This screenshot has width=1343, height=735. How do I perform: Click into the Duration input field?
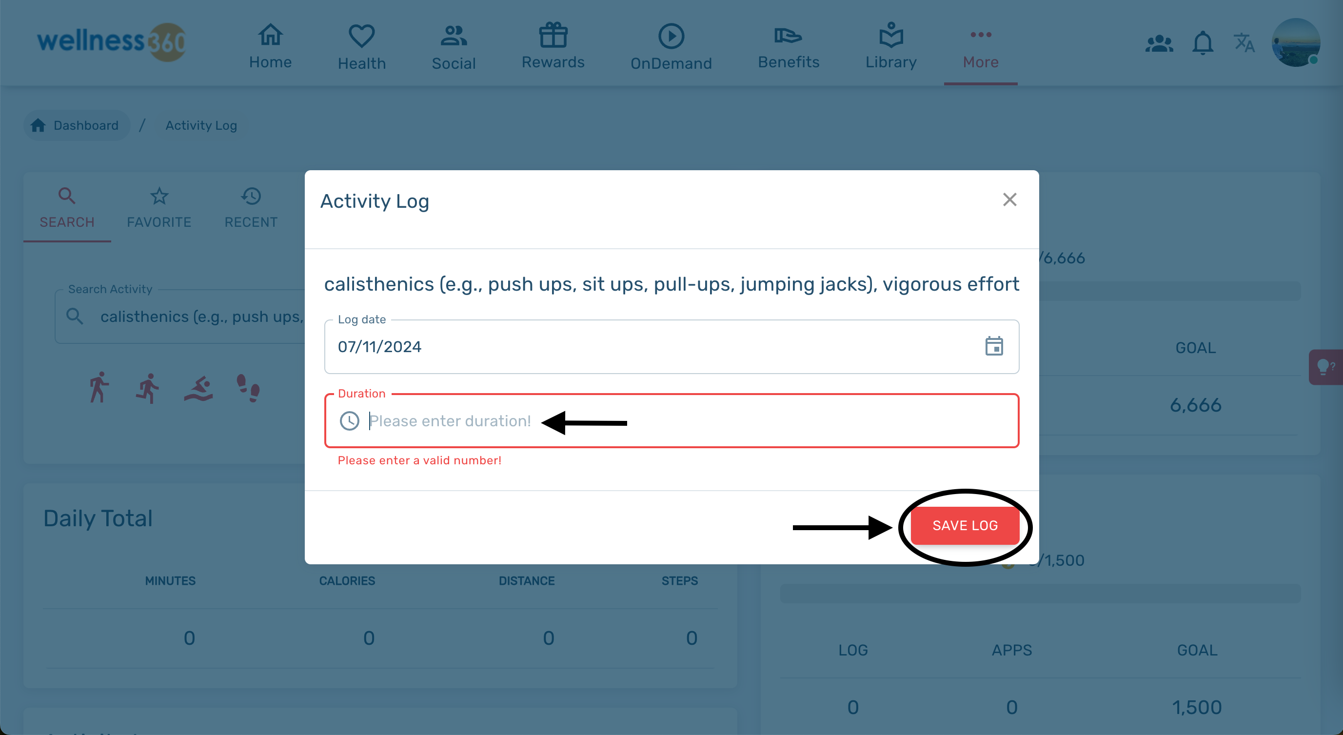[x=671, y=421]
